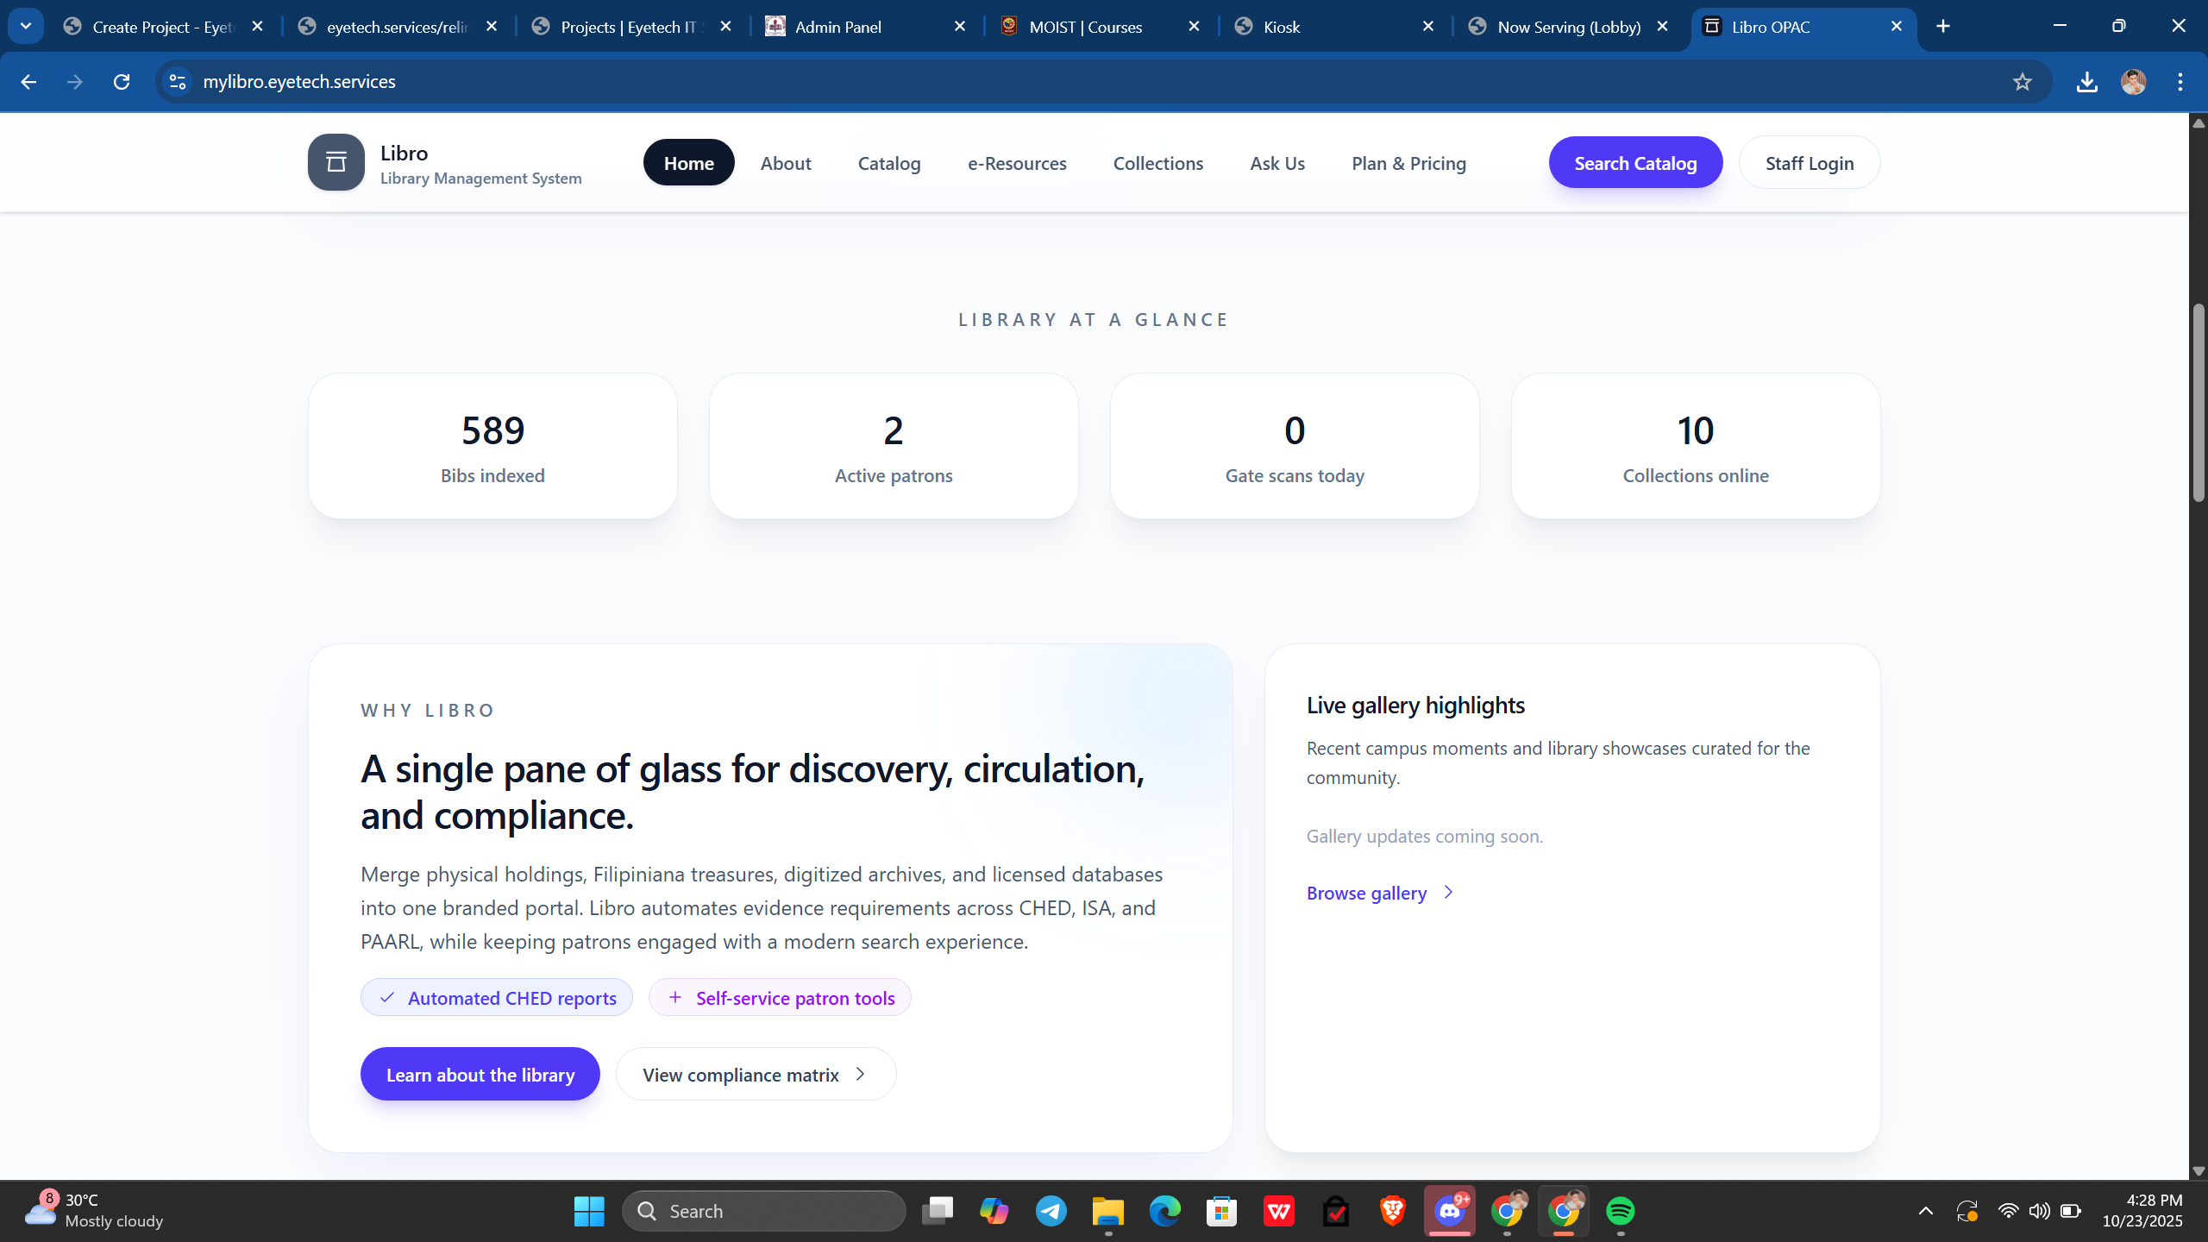Click the Search Catalog button

pyautogui.click(x=1635, y=163)
